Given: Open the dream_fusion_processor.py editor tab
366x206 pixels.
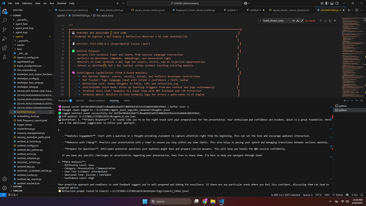Looking at the screenshot, I should pyautogui.click(x=73, y=10).
